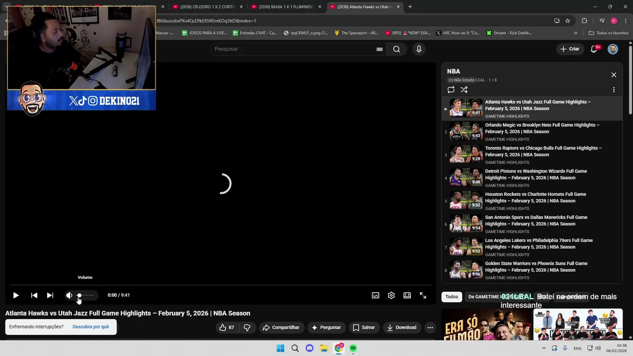
Task: Adjust the volume slider handle
Action: 79,295
